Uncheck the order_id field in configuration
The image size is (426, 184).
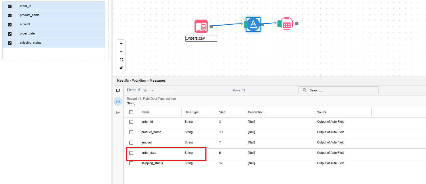click(10, 6)
